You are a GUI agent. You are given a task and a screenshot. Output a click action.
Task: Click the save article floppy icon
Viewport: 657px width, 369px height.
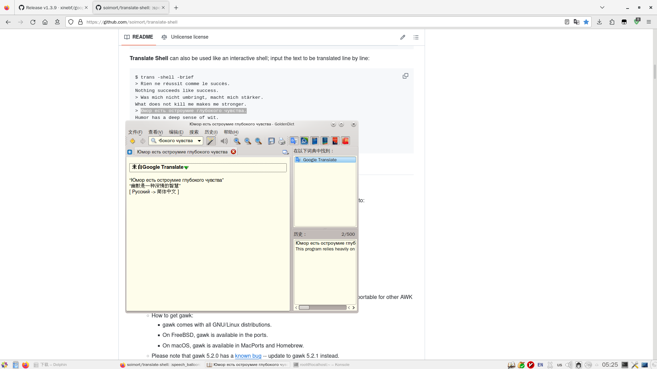coord(271,141)
